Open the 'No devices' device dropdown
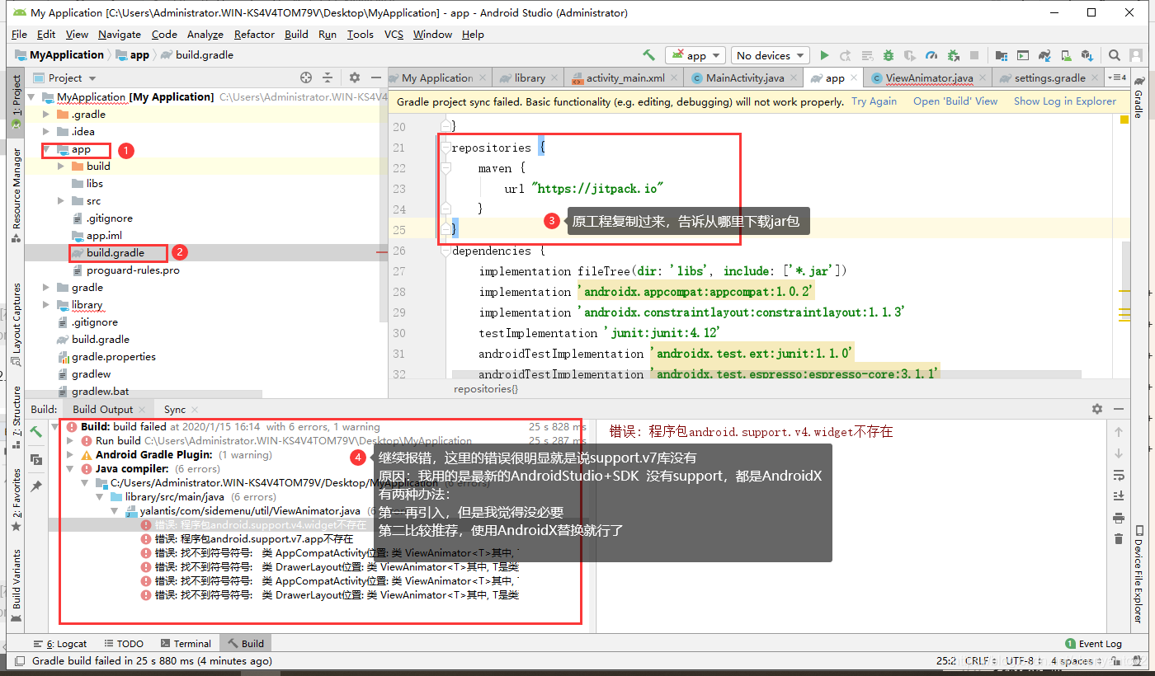Screen dimensions: 1155x676 point(771,55)
